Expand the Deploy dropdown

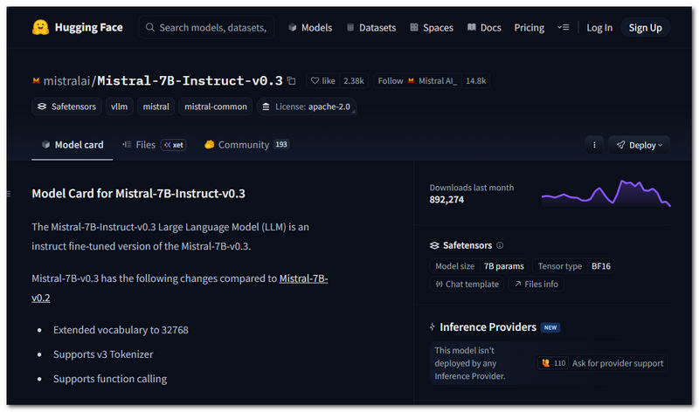(x=640, y=145)
